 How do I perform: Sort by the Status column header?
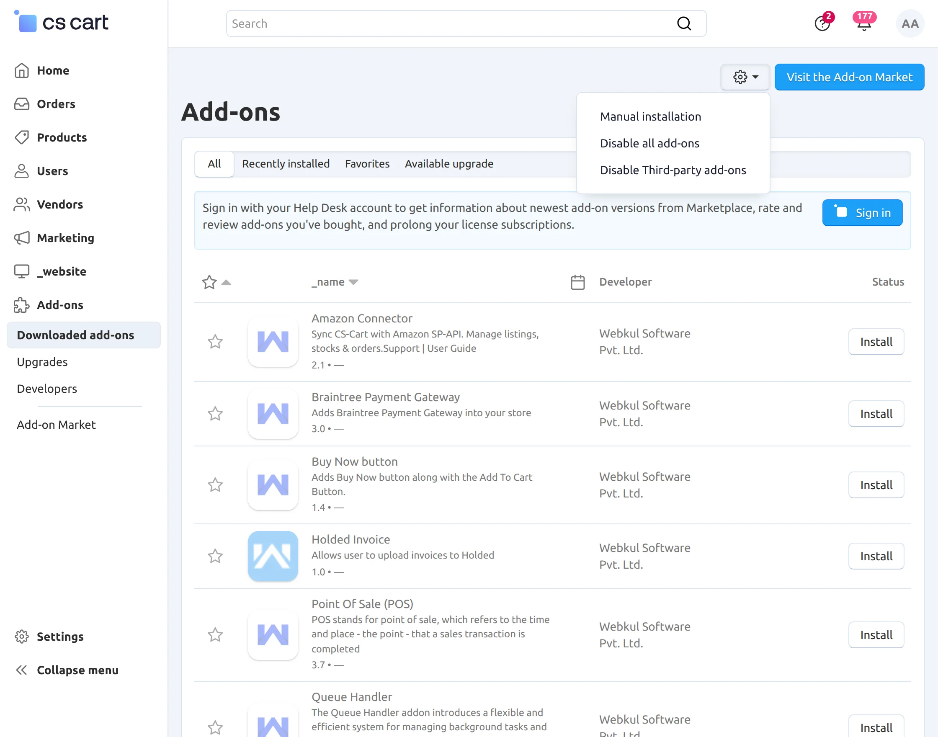point(888,282)
